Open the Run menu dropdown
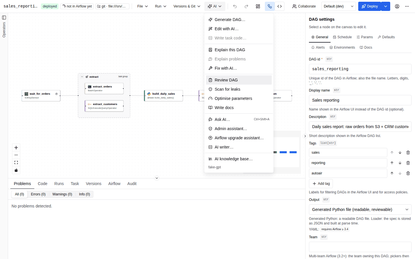Viewport: 415px width, 259px height. pos(161,6)
